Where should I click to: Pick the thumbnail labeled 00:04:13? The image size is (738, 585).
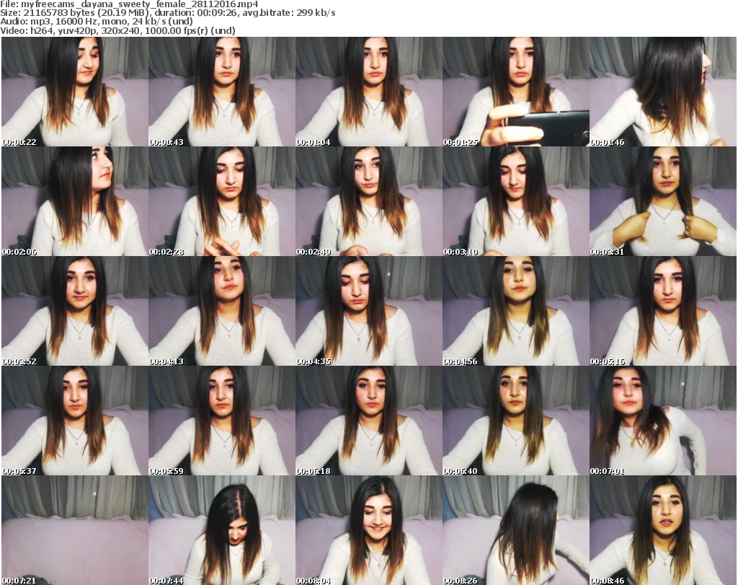coord(222,311)
